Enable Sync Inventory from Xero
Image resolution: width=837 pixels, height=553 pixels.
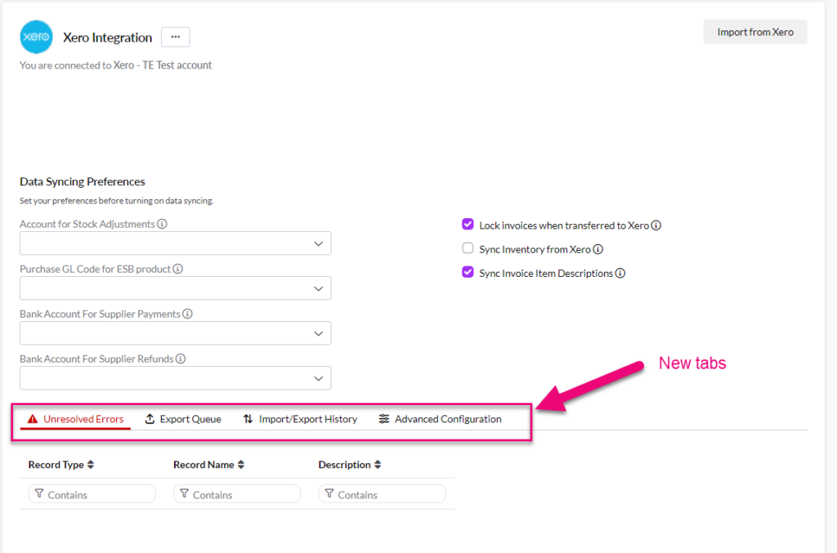(468, 248)
